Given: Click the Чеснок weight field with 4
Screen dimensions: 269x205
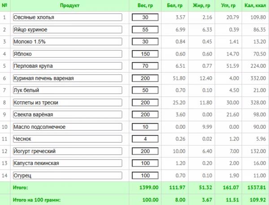Looking at the screenshot, I should pyautogui.click(x=145, y=139).
